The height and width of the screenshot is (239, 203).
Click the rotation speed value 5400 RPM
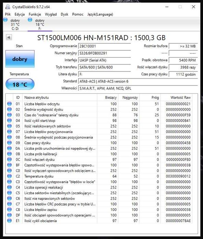point(183,60)
